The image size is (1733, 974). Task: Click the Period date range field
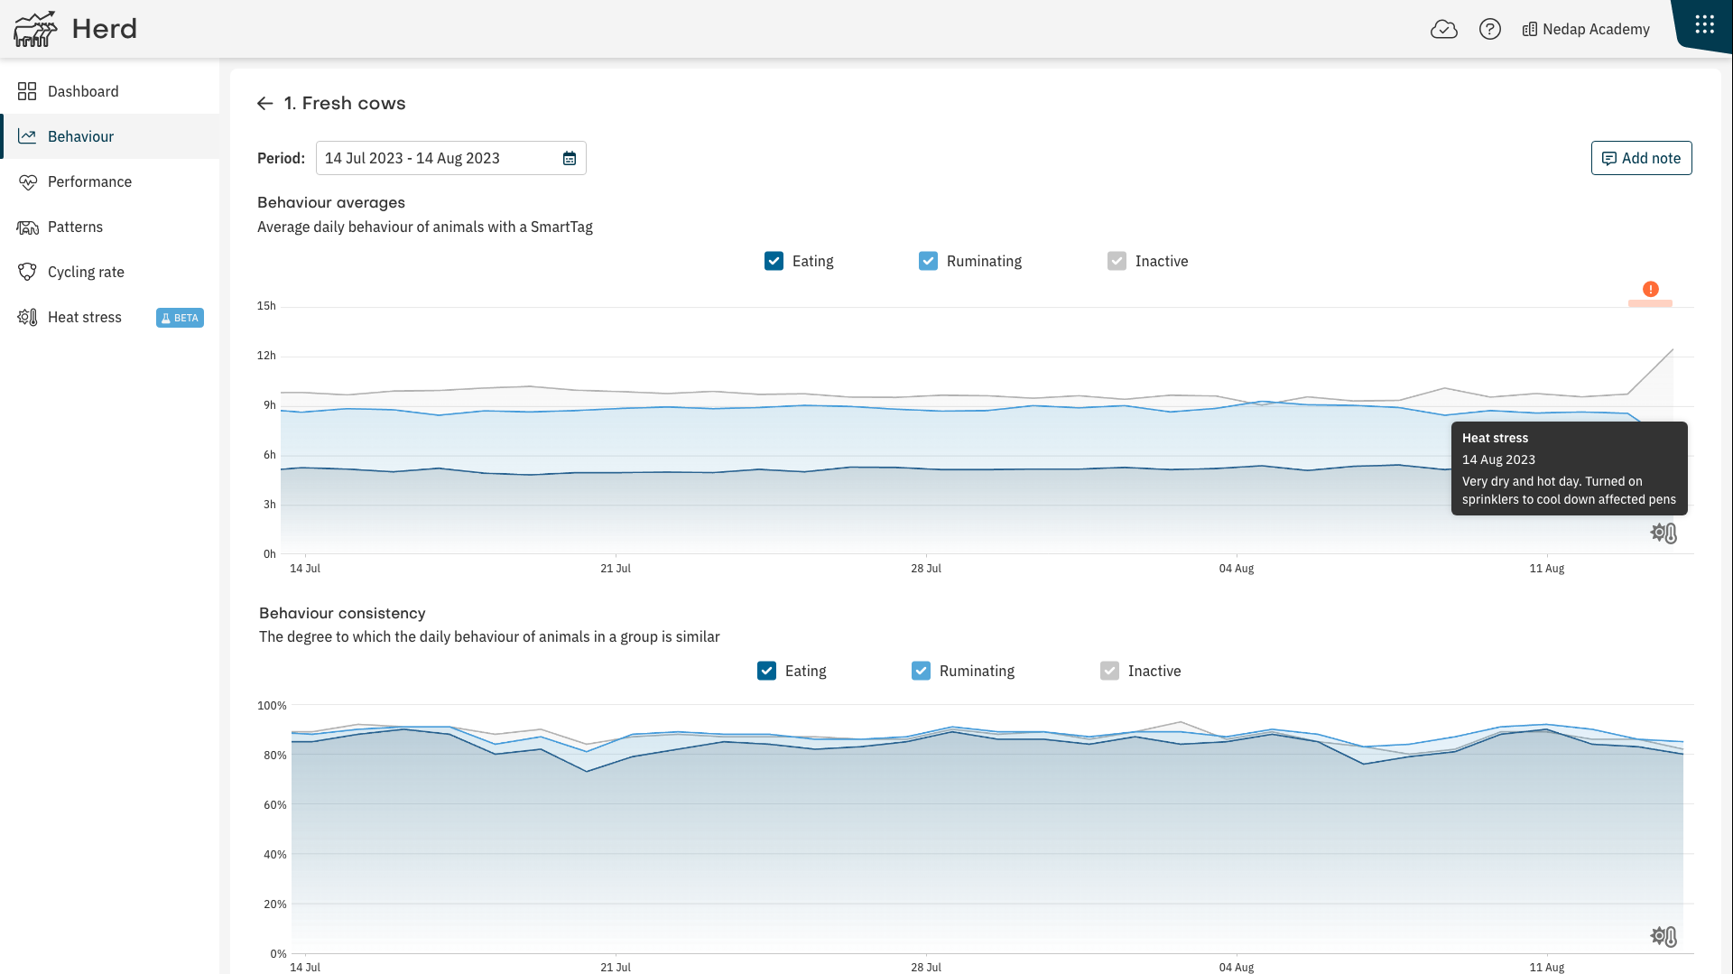(x=450, y=158)
